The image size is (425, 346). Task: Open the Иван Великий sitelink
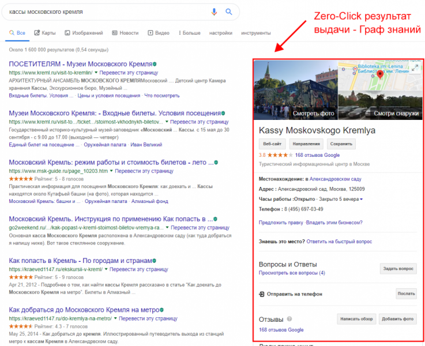(146, 145)
